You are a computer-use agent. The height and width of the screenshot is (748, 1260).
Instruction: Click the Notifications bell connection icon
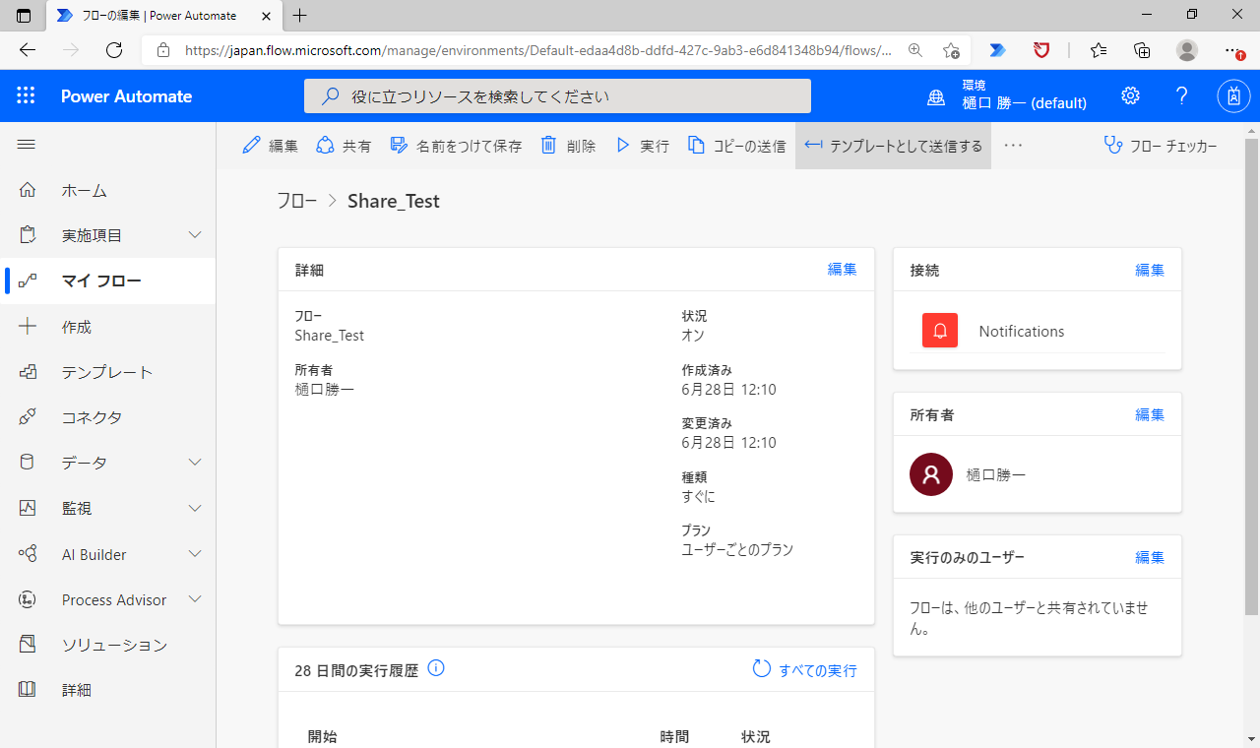tap(940, 331)
